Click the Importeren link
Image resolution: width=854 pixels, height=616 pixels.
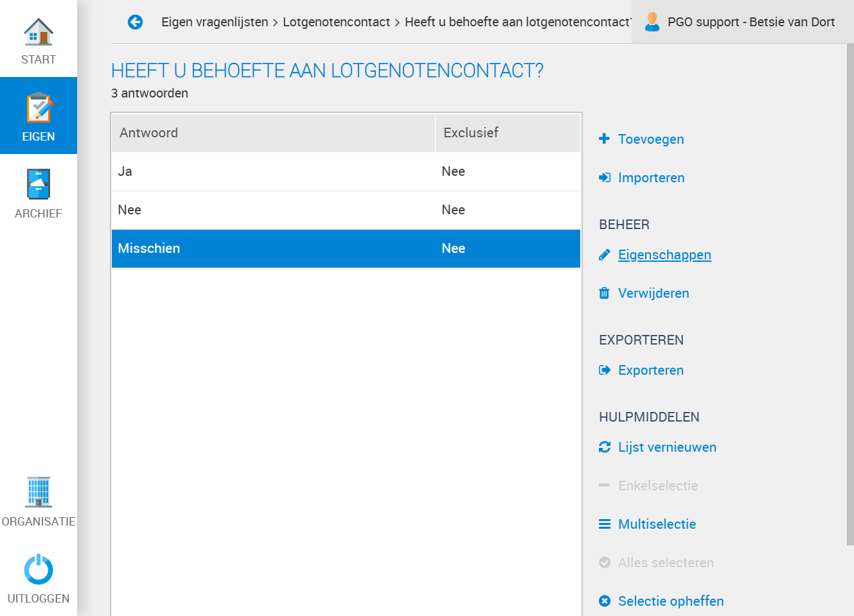[652, 178]
